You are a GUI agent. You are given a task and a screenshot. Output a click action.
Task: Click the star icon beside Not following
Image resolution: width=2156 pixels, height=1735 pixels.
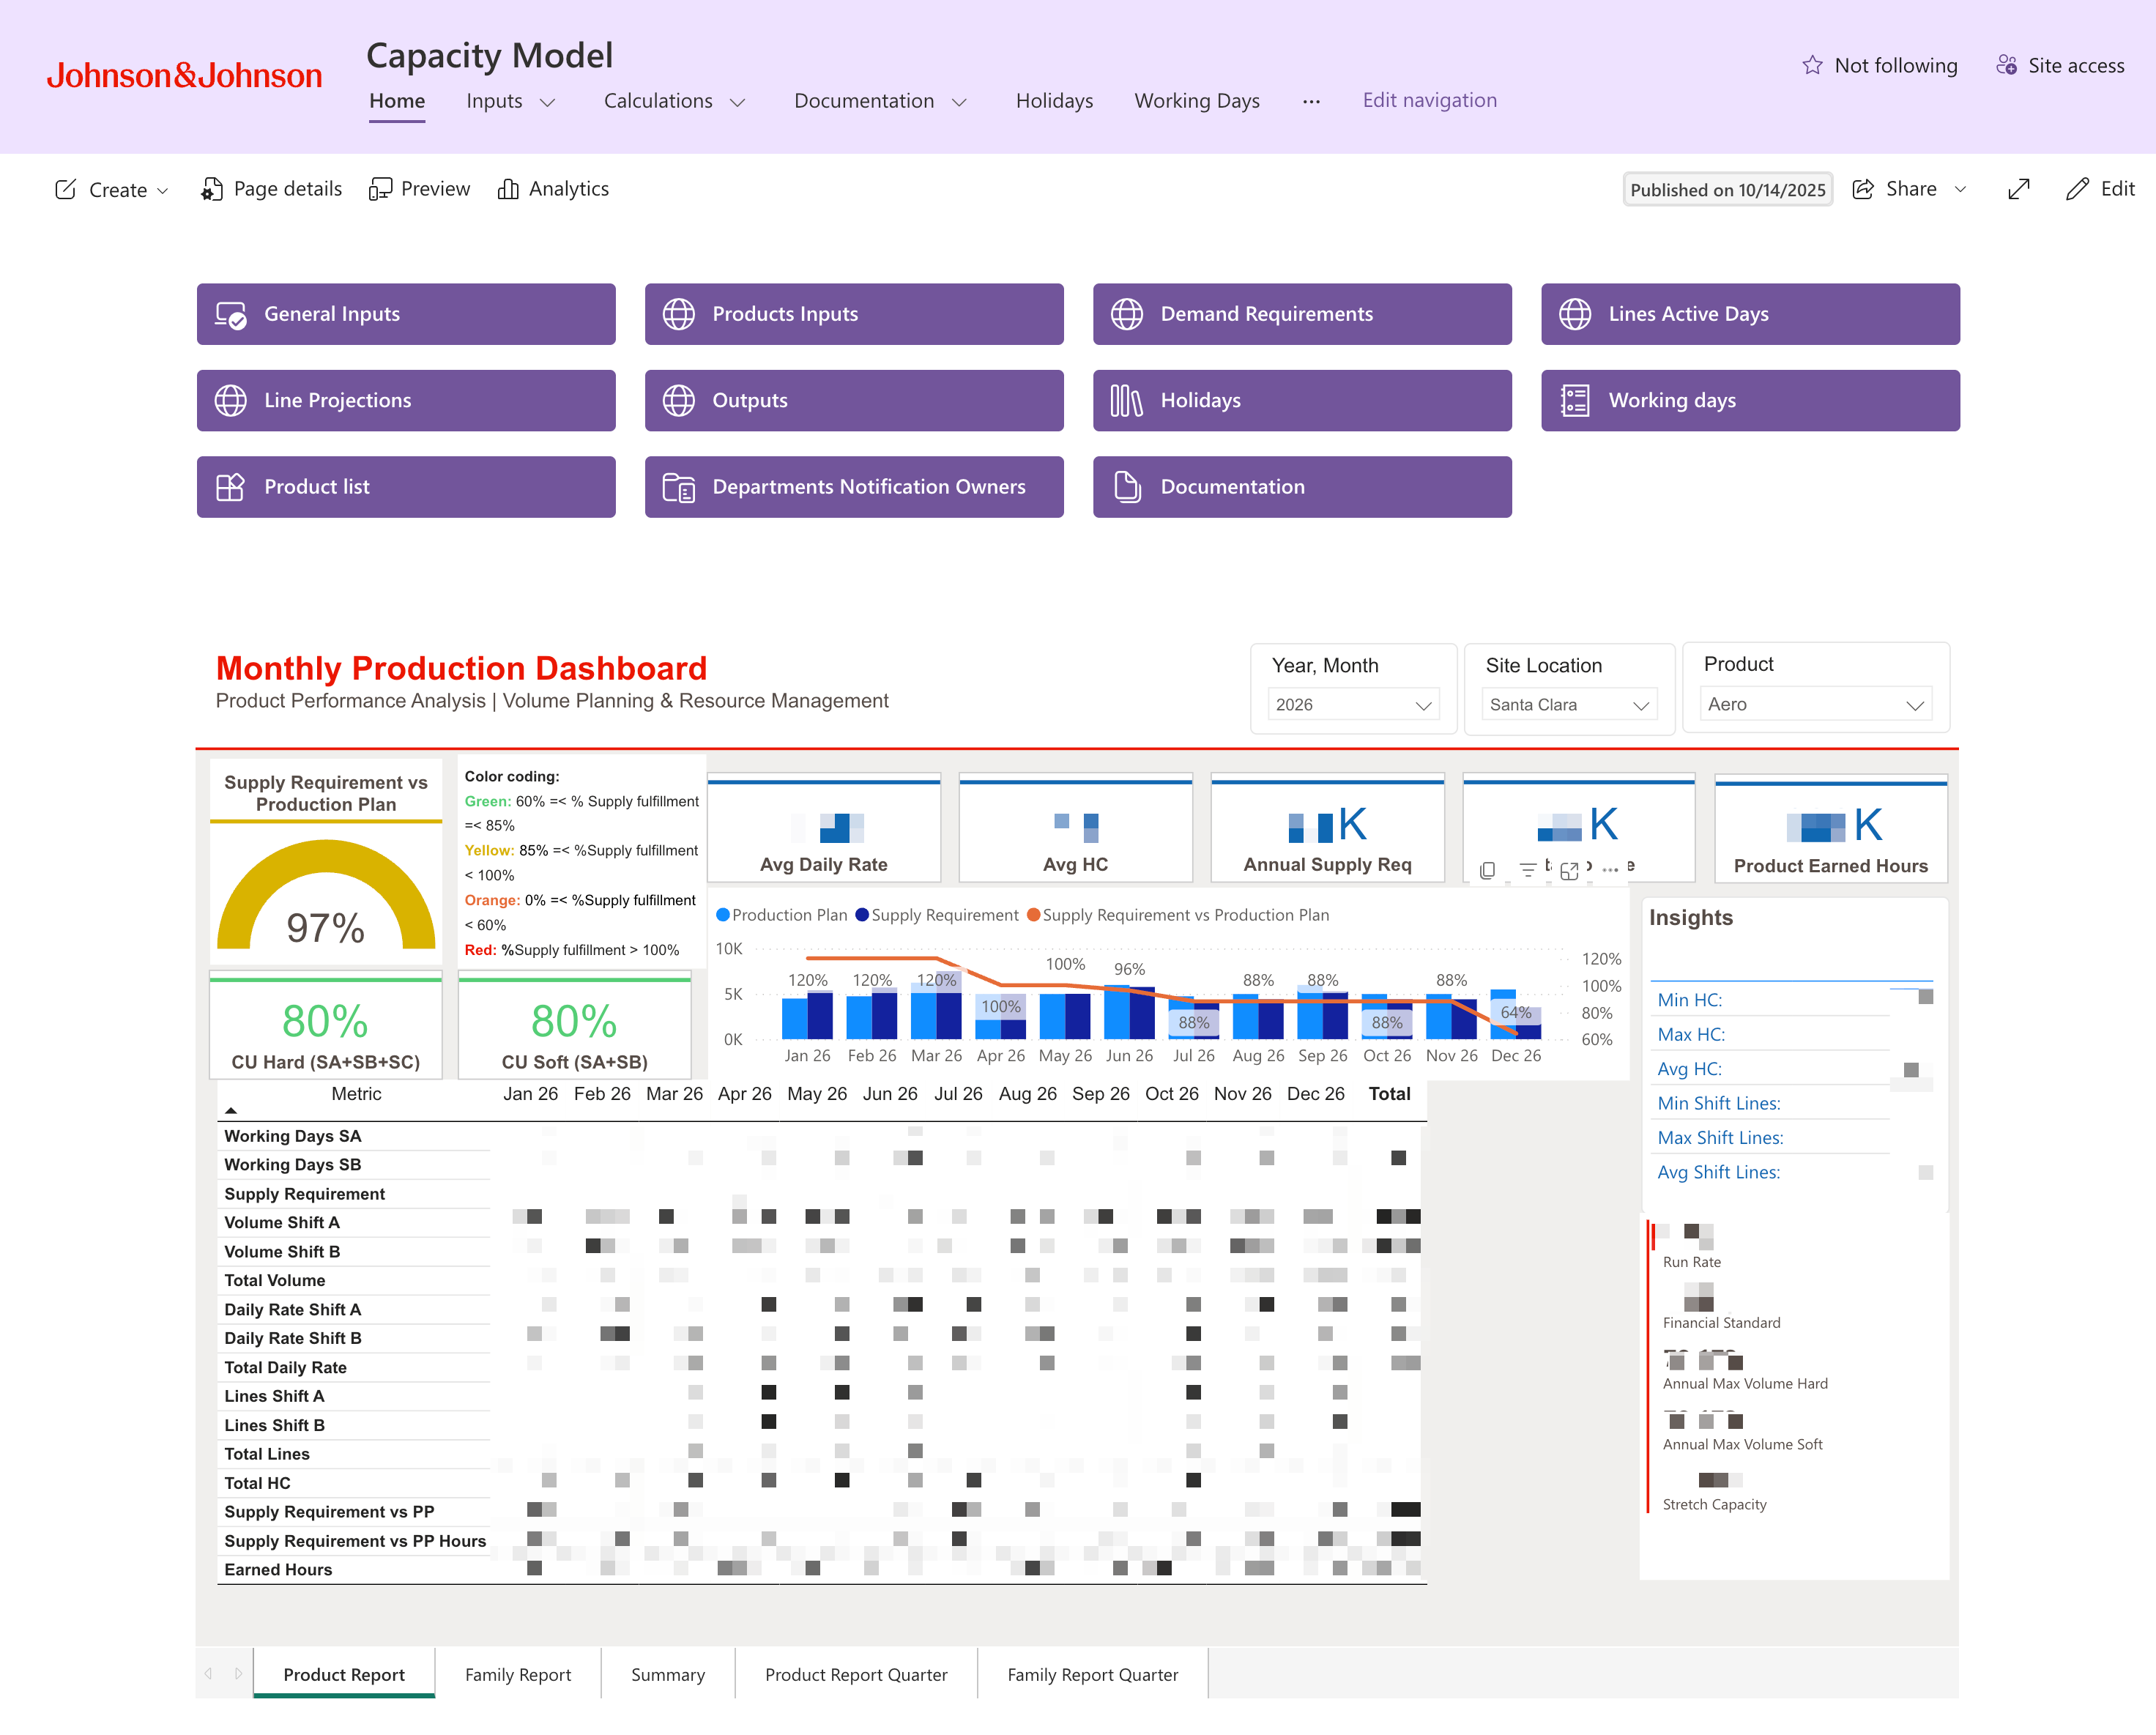pyautogui.click(x=1812, y=66)
